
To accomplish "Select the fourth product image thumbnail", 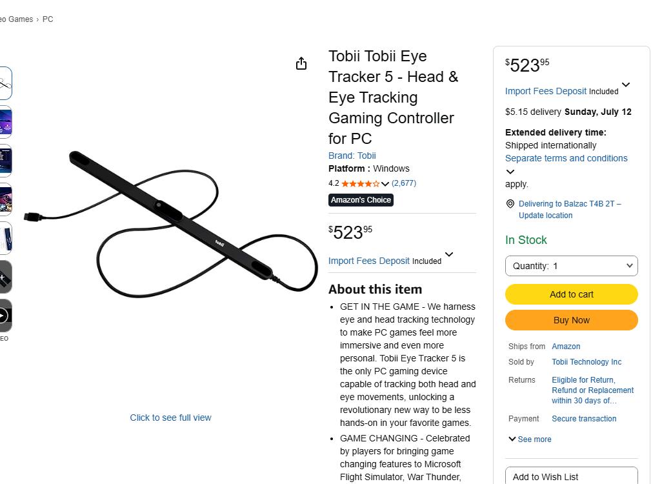I will [5, 200].
